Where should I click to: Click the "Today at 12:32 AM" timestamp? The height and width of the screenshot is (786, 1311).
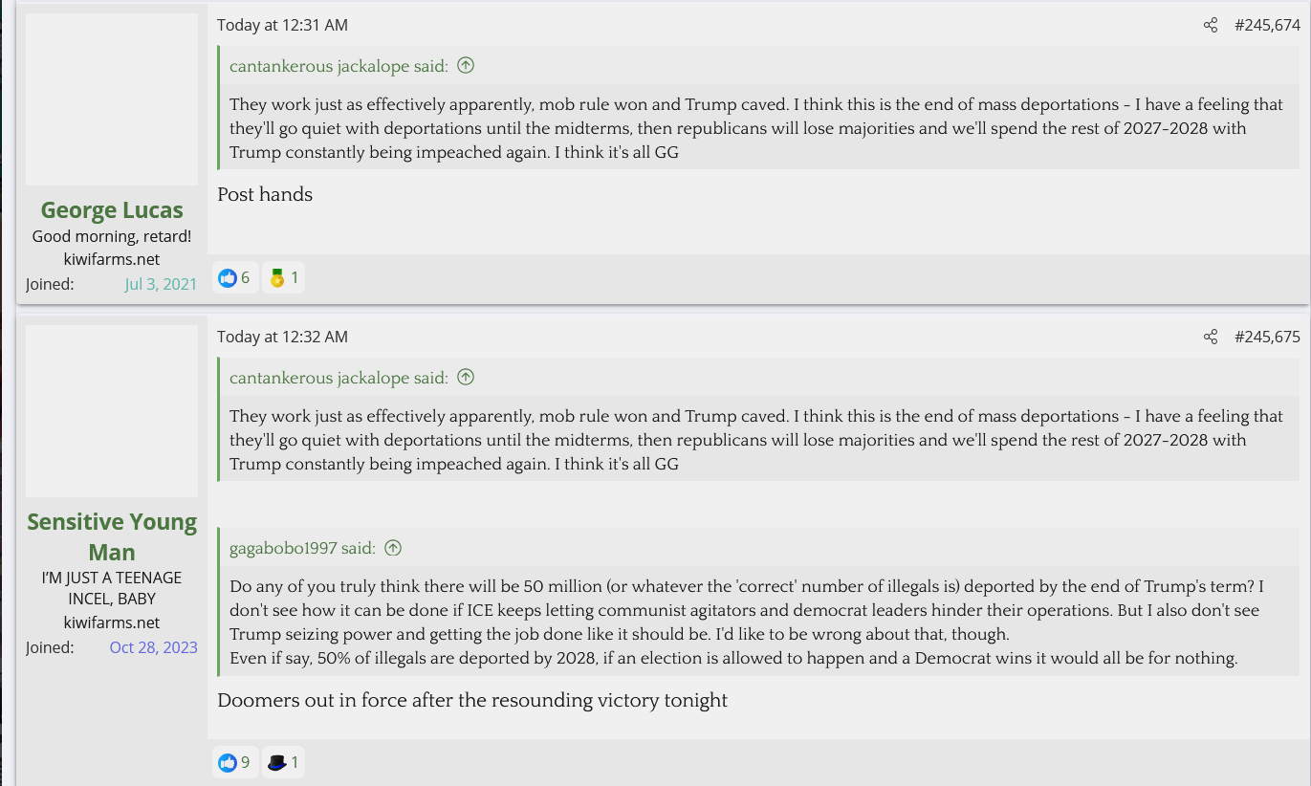point(282,337)
